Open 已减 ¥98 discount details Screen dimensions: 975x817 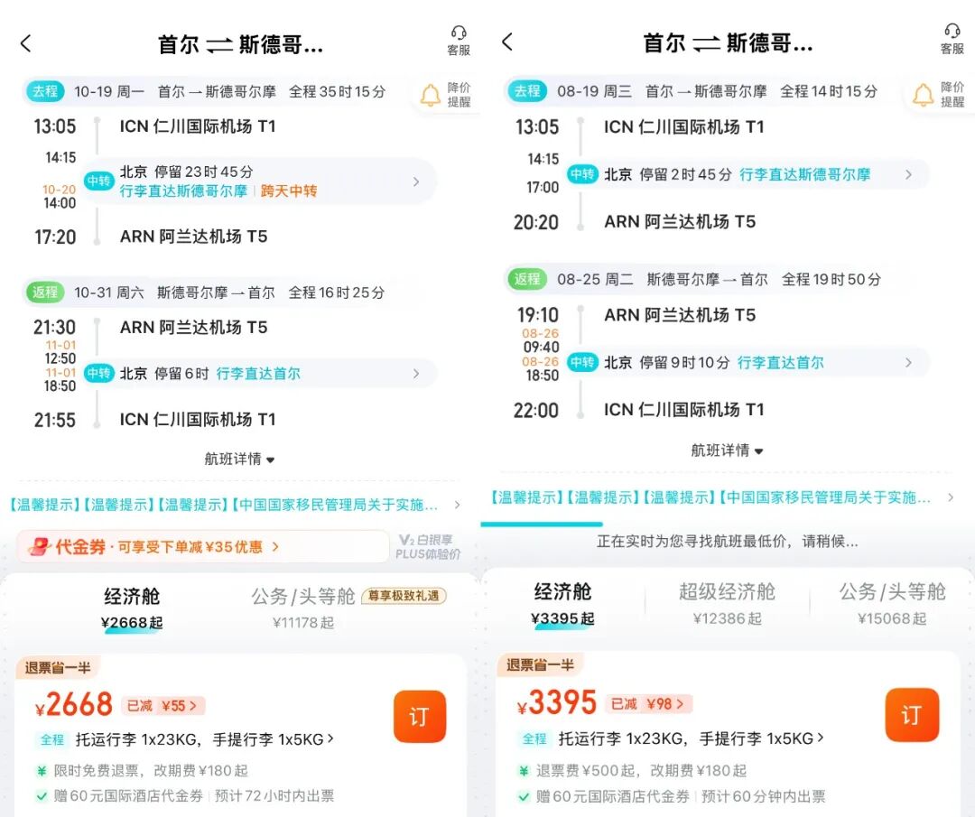(650, 704)
